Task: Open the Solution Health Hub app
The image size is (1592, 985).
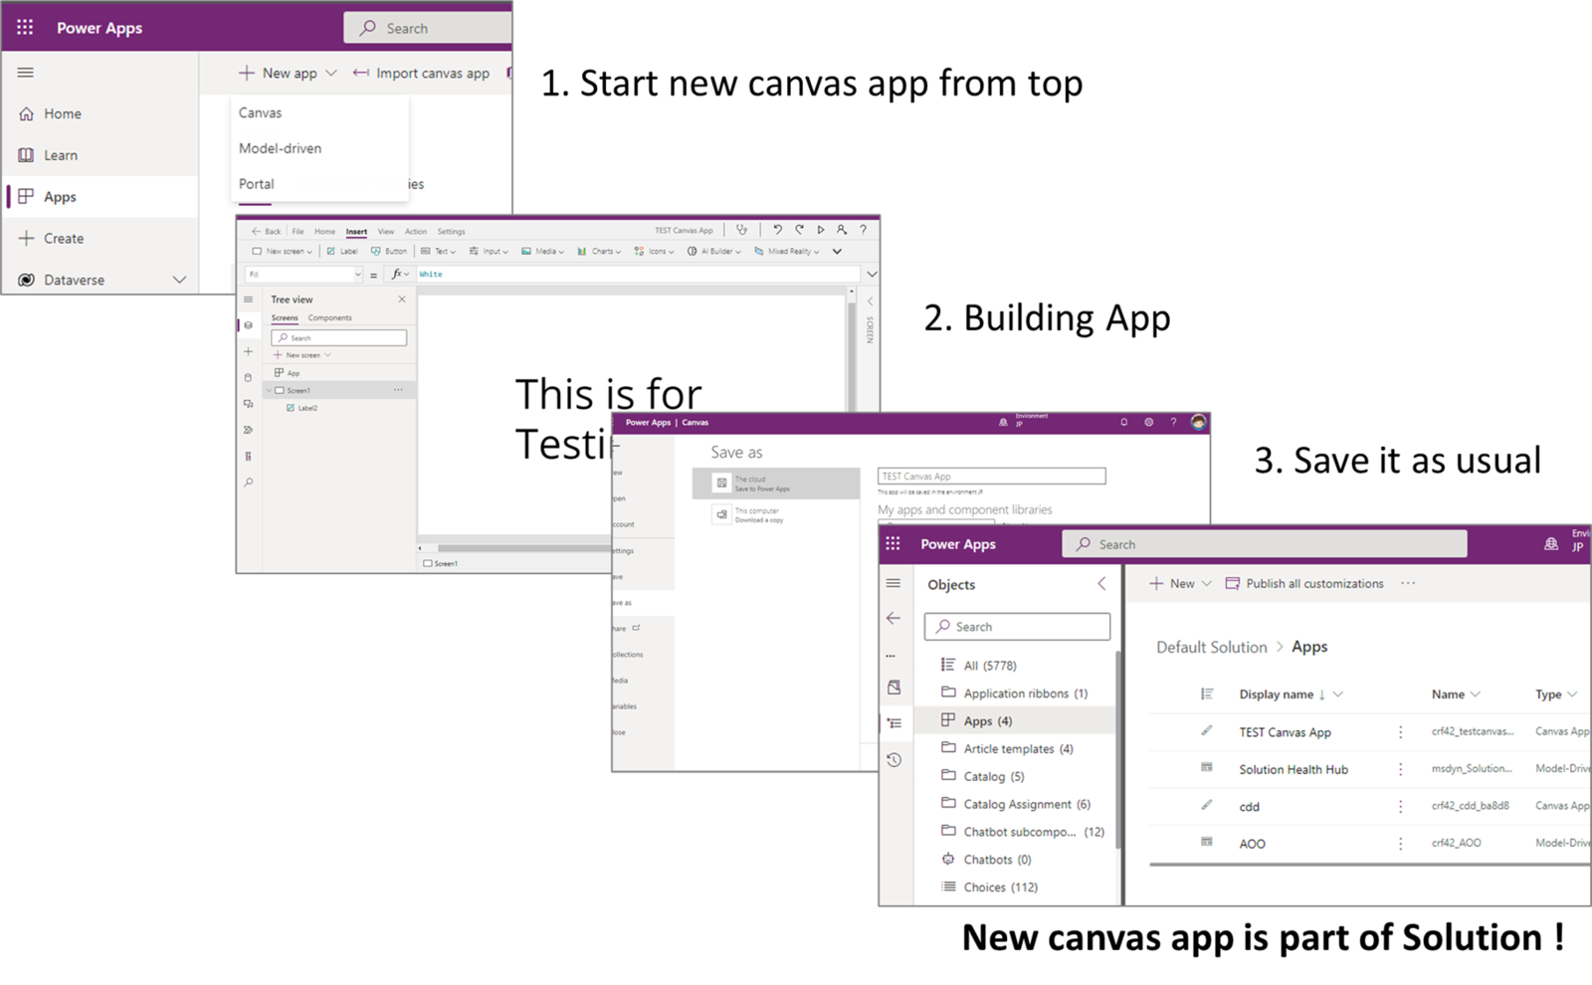Action: click(x=1293, y=769)
